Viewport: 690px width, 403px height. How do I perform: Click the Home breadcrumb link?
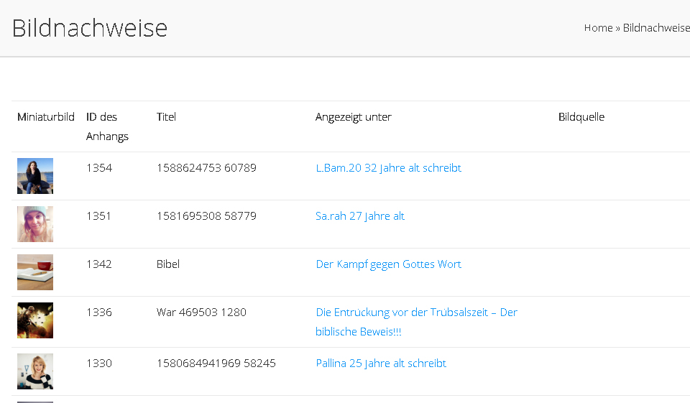click(598, 28)
